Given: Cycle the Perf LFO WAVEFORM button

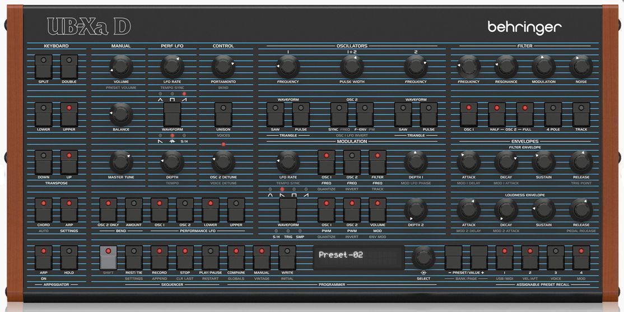Looking at the screenshot, I should [x=173, y=114].
